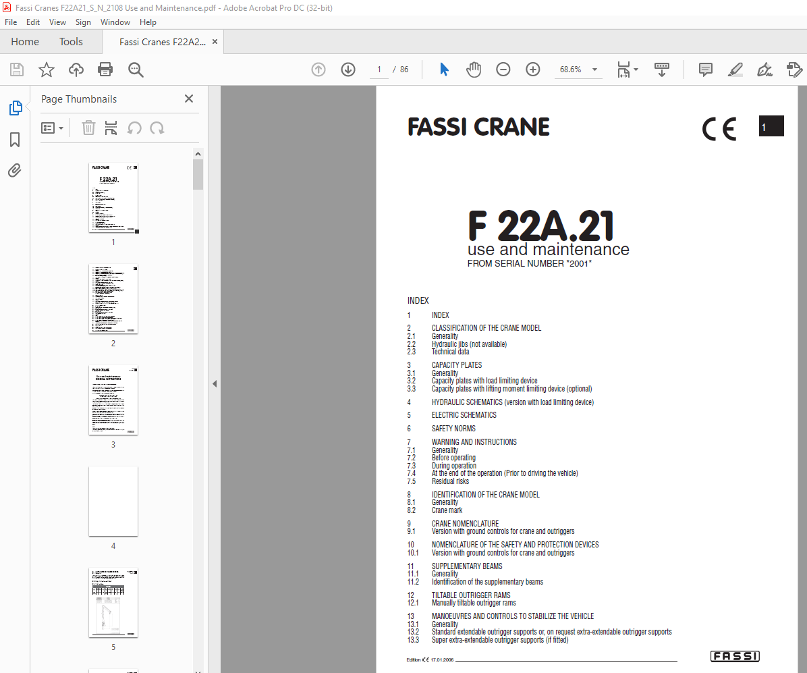Image resolution: width=807 pixels, height=673 pixels.
Task: Click 'ELECTRIC SCHEMATICS' index entry
Action: tap(464, 415)
